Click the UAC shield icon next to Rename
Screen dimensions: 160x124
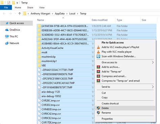(x=98, y=113)
